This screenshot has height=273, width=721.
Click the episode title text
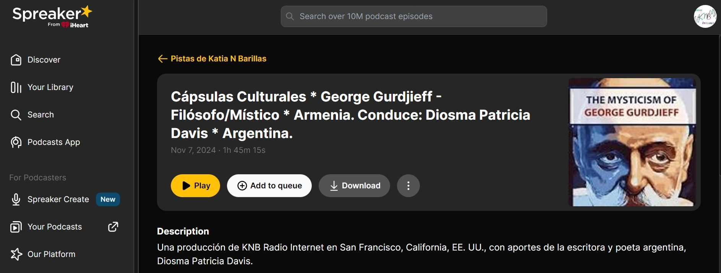coord(350,115)
